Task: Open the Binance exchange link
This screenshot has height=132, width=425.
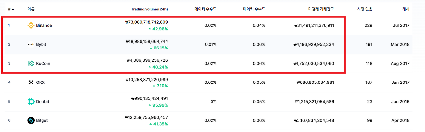Action: click(x=44, y=25)
